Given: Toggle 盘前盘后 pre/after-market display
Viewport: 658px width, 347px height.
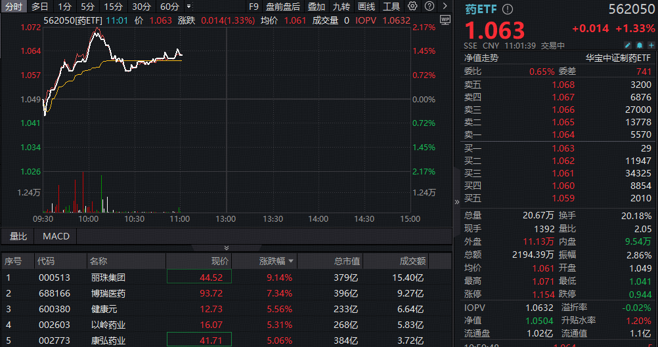Looking at the screenshot, I should (283, 7).
